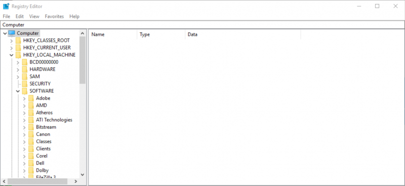
Task: Expand the BCD00000000 key
Action: [x=18, y=62]
